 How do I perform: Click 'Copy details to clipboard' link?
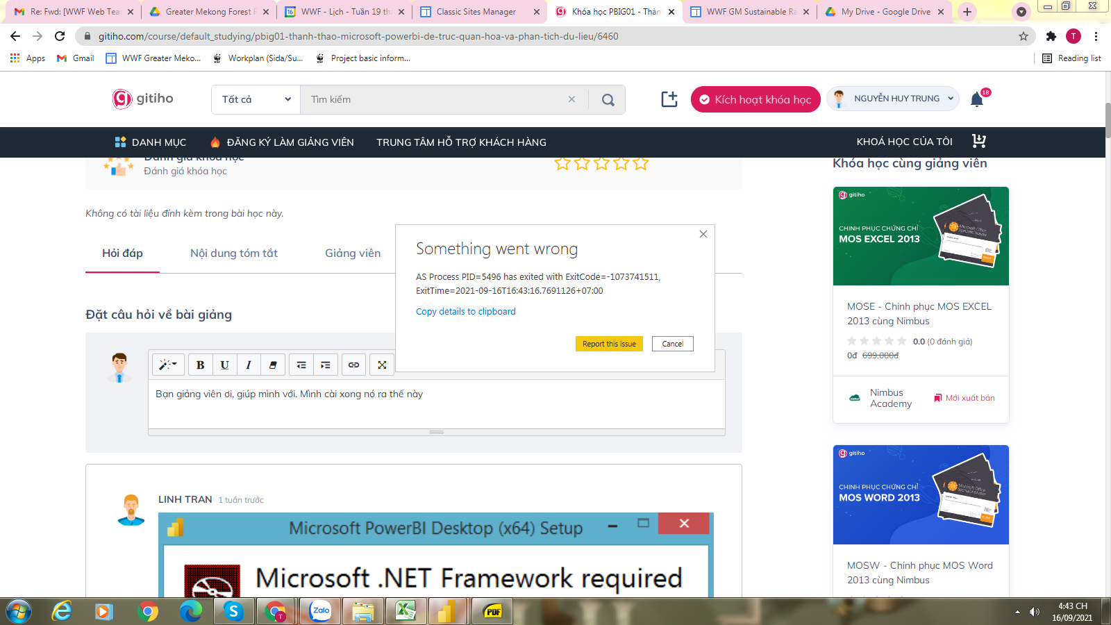point(466,311)
